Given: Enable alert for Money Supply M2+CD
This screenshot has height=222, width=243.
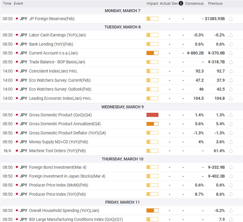Looking at the screenshot, I should click(231, 142).
